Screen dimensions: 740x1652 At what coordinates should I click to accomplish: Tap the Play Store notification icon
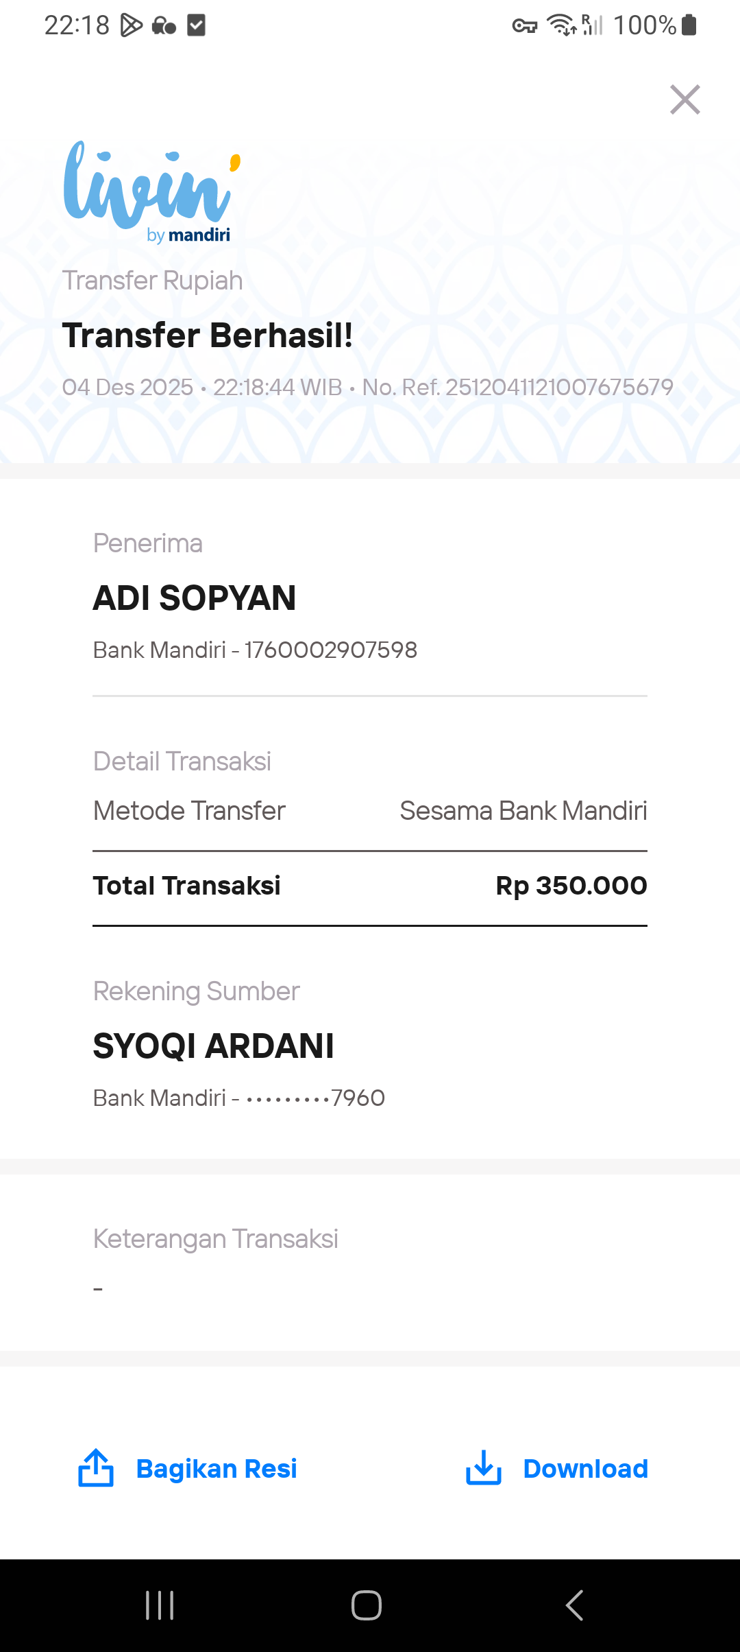(131, 25)
